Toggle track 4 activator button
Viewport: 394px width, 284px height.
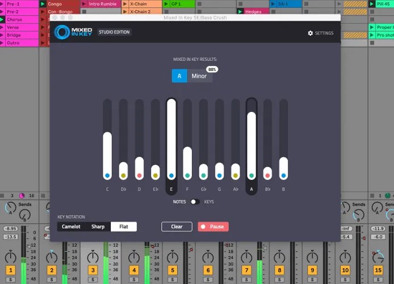coord(134,270)
